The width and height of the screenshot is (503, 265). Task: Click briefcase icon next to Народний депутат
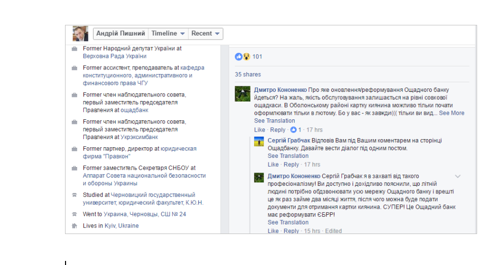point(74,49)
